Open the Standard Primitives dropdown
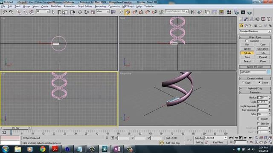273x153 pixels. point(255,31)
